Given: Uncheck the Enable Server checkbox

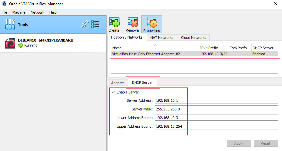Looking at the screenshot, I should 113,92.
